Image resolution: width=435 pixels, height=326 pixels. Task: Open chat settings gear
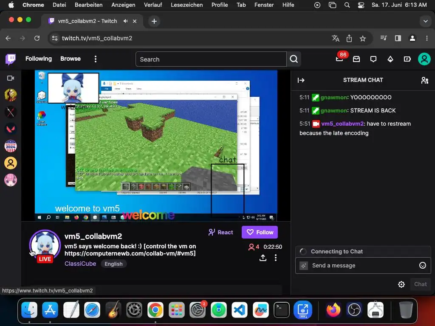401,284
